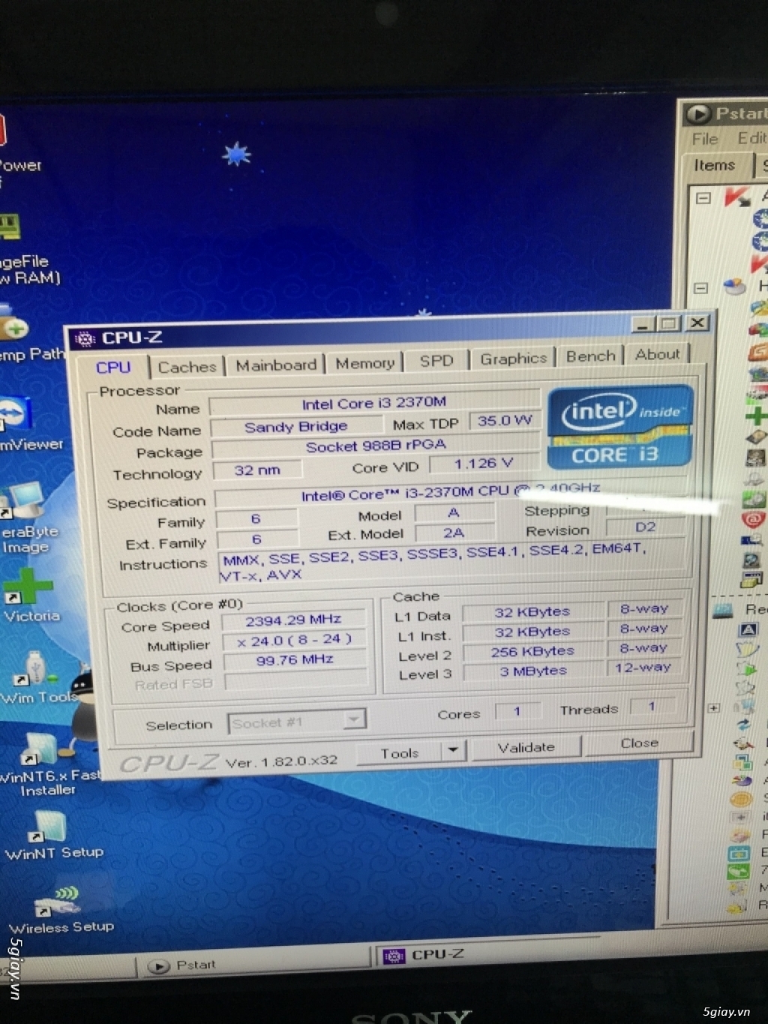Click the Validate button
This screenshot has width=768, height=1024.
[526, 746]
